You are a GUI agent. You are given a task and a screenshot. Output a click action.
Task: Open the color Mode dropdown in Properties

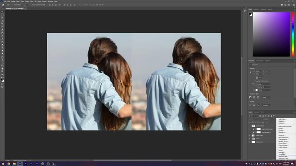[x=263, y=84]
